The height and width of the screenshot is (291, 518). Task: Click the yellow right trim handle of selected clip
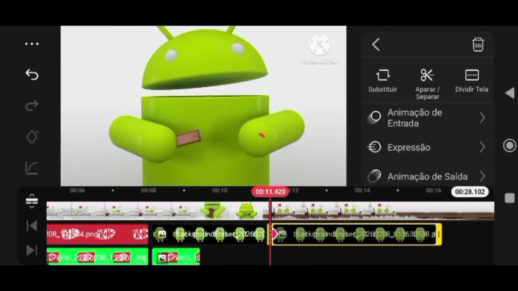click(439, 234)
